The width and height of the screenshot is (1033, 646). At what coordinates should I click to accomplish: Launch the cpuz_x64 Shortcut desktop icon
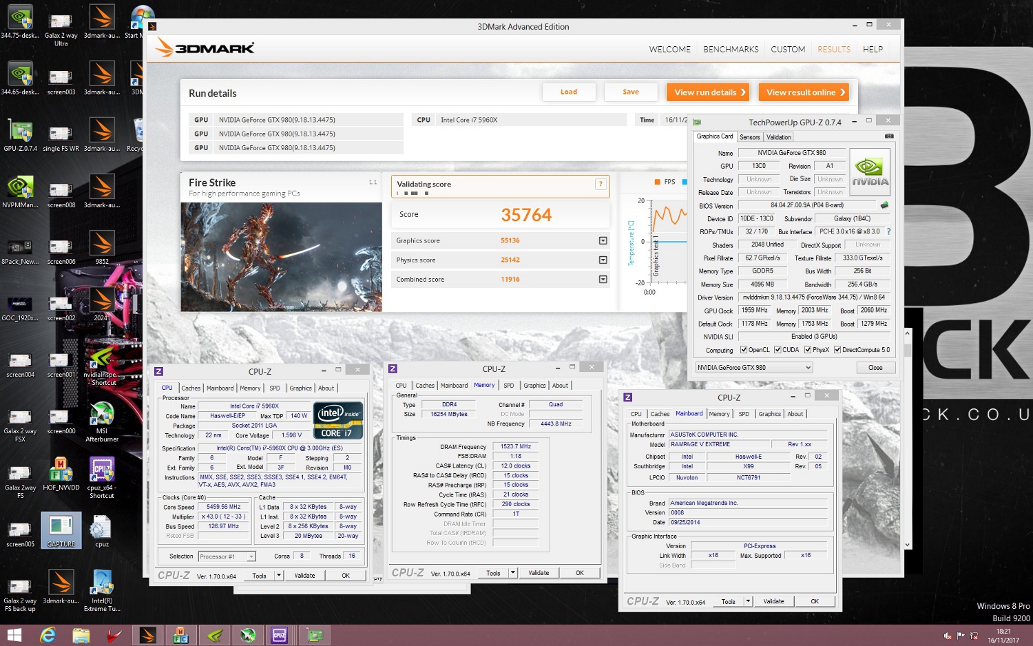point(102,478)
